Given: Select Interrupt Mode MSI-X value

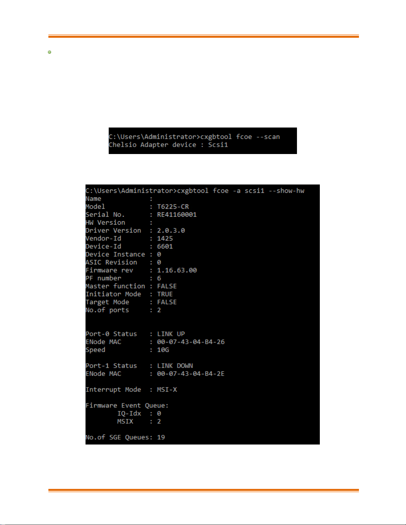Looking at the screenshot, I should click(x=167, y=390).
